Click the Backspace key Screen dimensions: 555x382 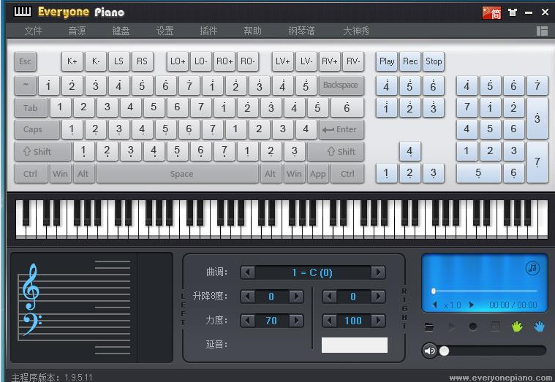(x=341, y=85)
